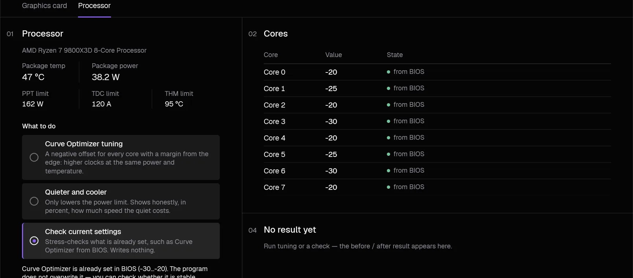Click the State column header

395,55
